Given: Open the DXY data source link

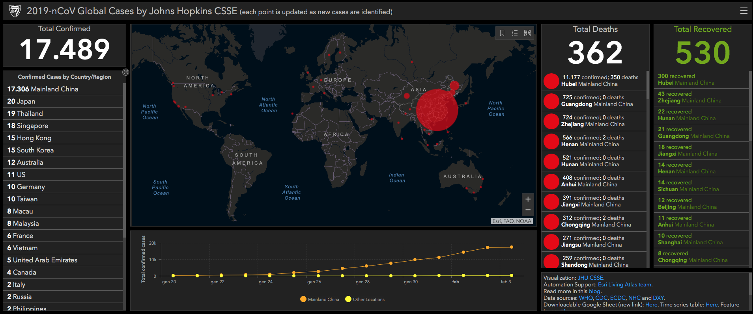Looking at the screenshot, I should [x=658, y=298].
